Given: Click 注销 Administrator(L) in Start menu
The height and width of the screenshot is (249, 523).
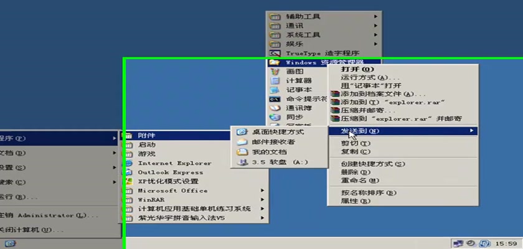Looking at the screenshot, I should click(x=49, y=215).
